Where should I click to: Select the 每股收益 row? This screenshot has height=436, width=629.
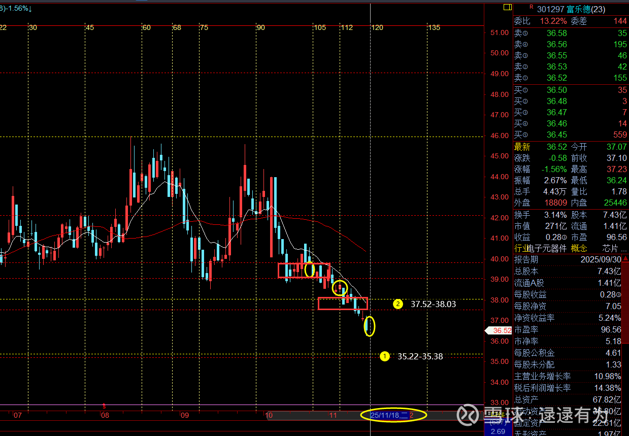(568, 294)
